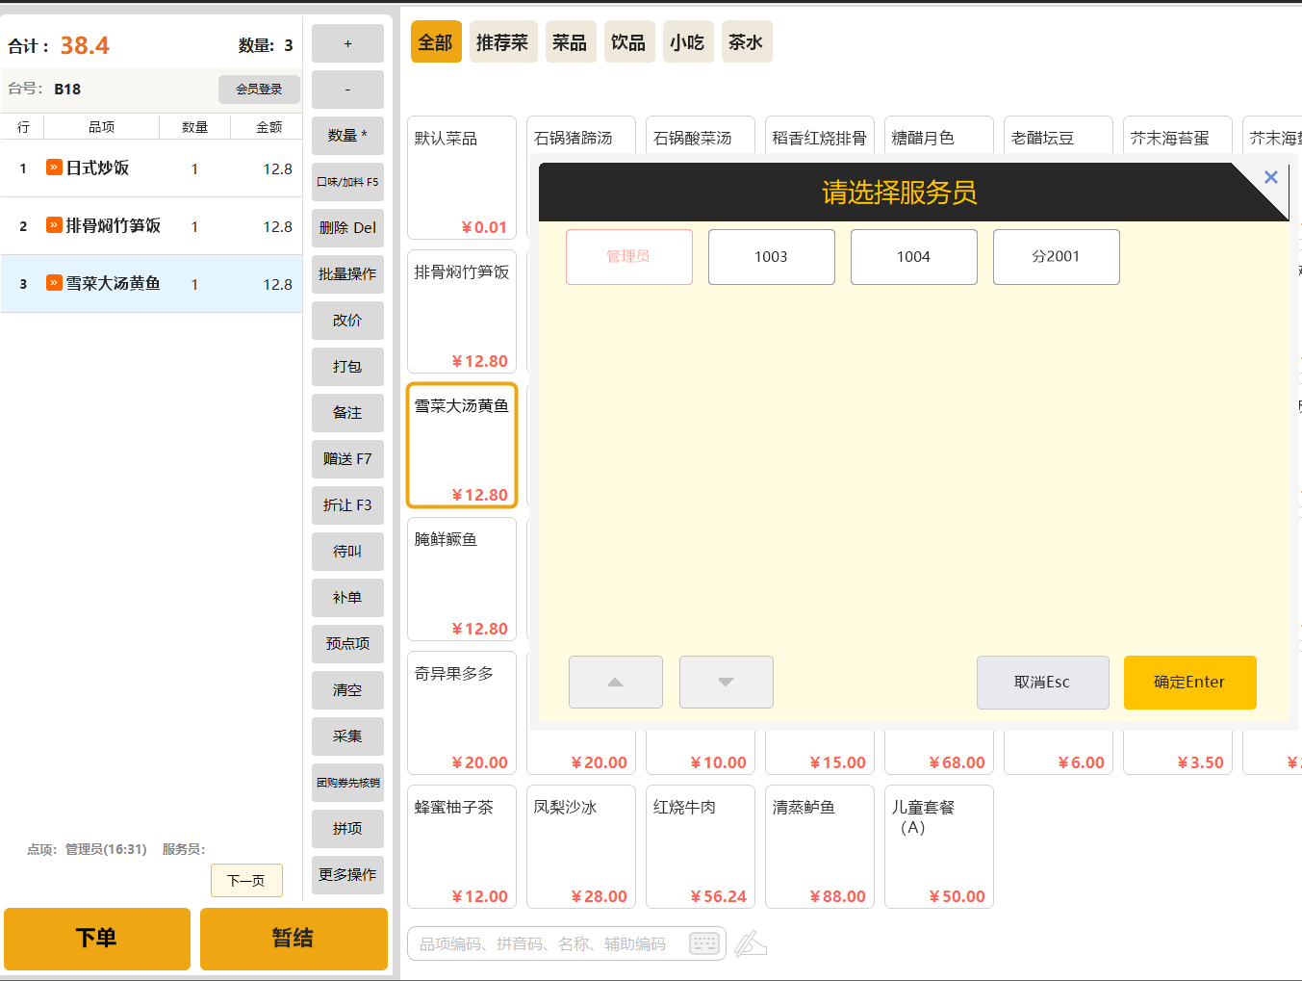Expand the 日式炒饭 row arrow icon

coord(54,168)
